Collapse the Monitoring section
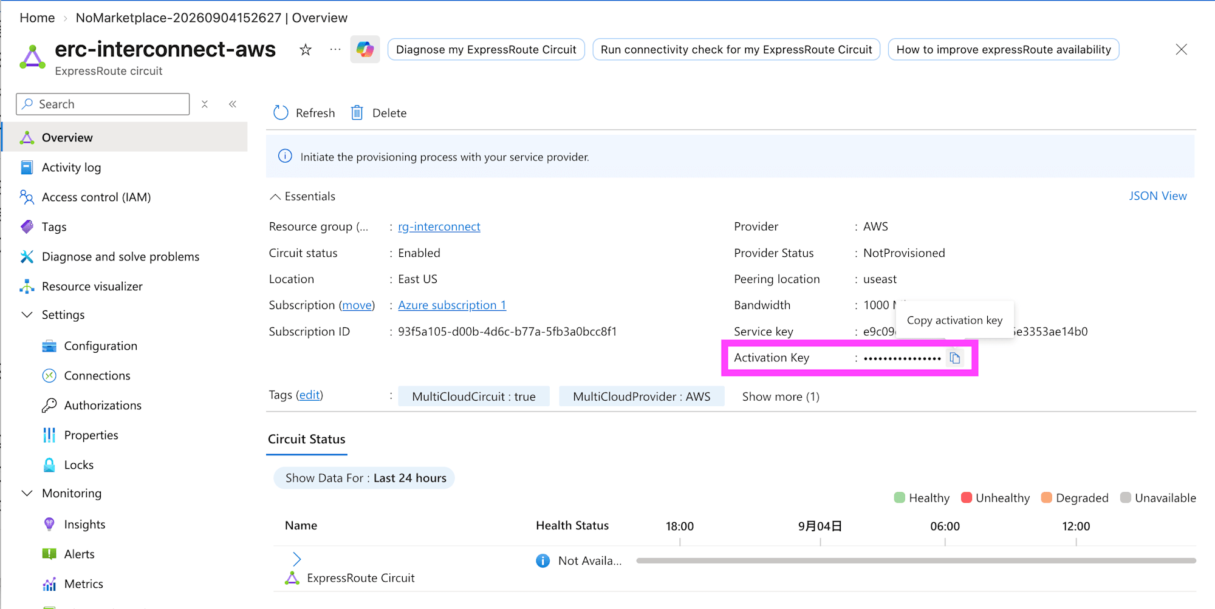This screenshot has height=609, width=1215. pos(27,493)
